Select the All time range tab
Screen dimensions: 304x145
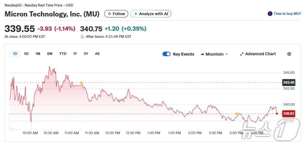coord(97,54)
